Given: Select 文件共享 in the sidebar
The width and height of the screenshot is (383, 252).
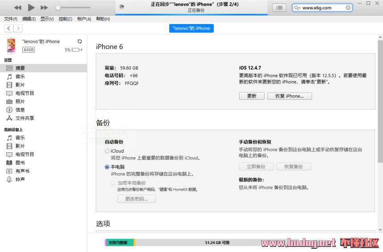Looking at the screenshot, I should point(24,118).
